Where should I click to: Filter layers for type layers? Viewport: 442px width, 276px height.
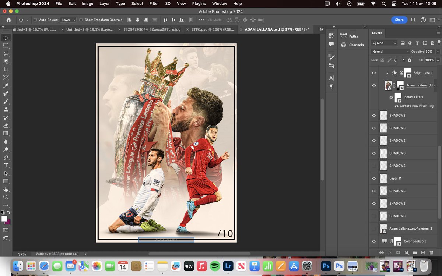[417, 43]
